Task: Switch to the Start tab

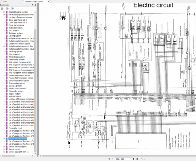Action: 5,2
